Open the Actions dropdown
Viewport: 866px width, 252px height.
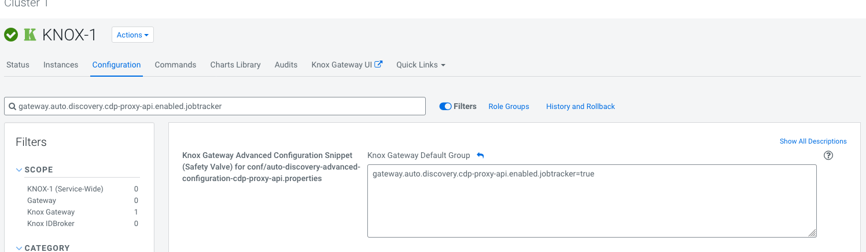pyautogui.click(x=132, y=35)
